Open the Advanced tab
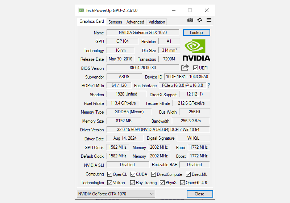The height and width of the screenshot is (203, 290). [135, 22]
